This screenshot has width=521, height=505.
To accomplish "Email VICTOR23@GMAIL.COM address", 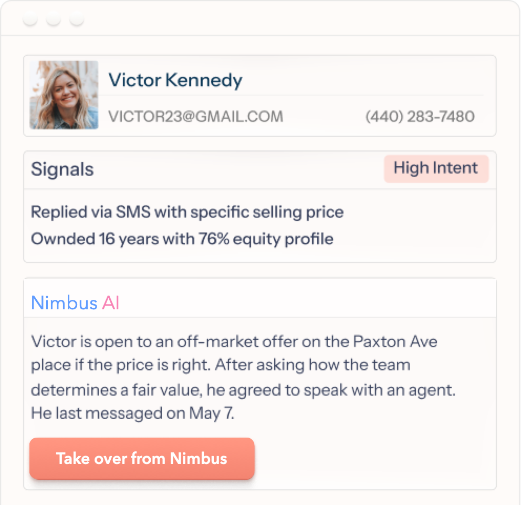I will point(196,116).
